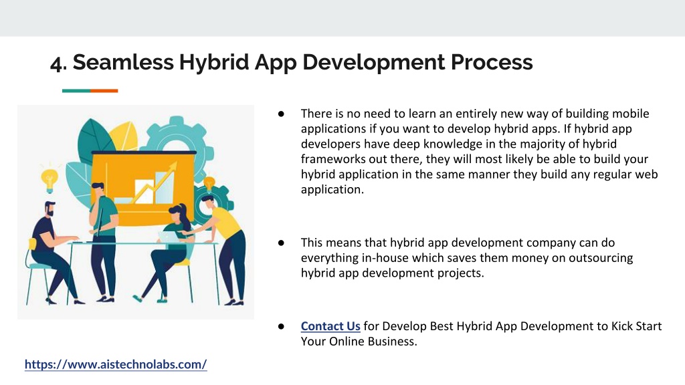Screen dimensions: 685x385
Task: Click the paragraph starting 'There is no need'
Action: pos(479,151)
